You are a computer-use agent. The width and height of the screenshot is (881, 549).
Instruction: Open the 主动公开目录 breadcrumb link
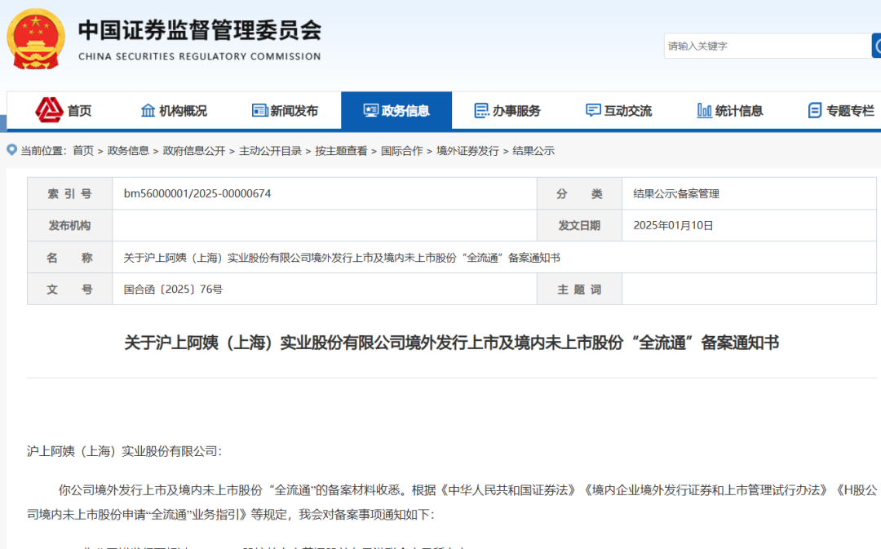(270, 151)
